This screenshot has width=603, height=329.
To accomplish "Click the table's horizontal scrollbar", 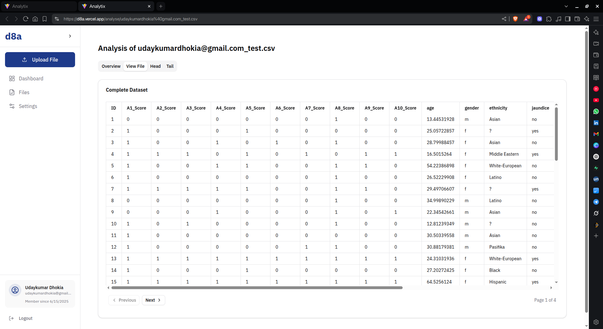I will 257,288.
